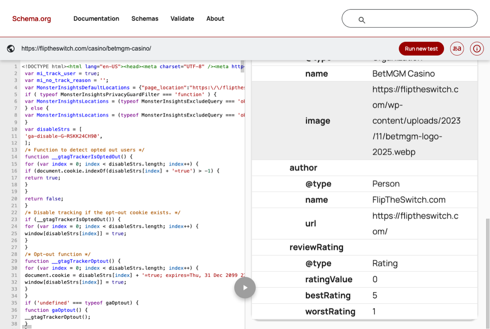The image size is (490, 329).
Task: Click the 'function gaOptout()' code line
Action: pyautogui.click(x=56, y=310)
